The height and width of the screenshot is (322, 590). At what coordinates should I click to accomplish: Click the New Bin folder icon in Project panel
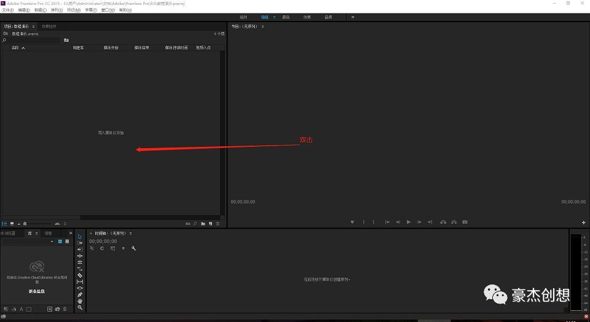[x=203, y=224]
